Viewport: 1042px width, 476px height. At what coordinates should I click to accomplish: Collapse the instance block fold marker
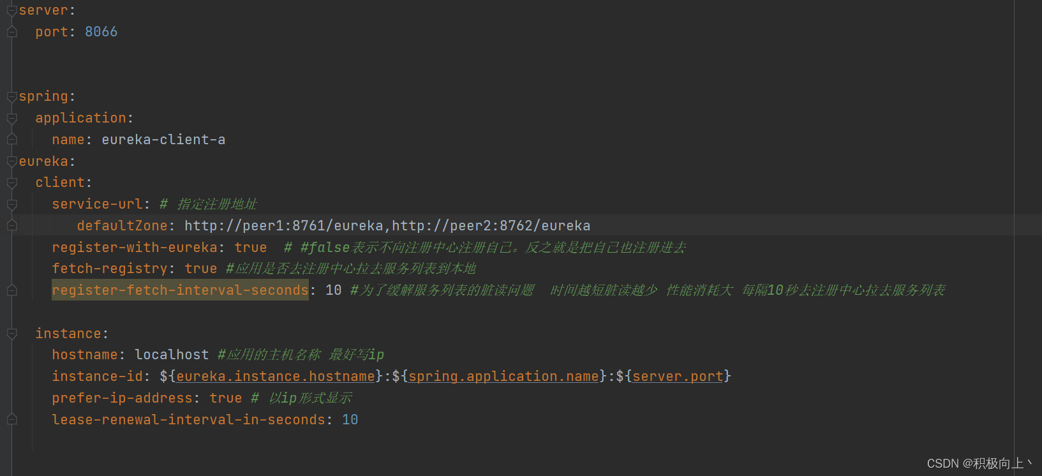(x=11, y=334)
